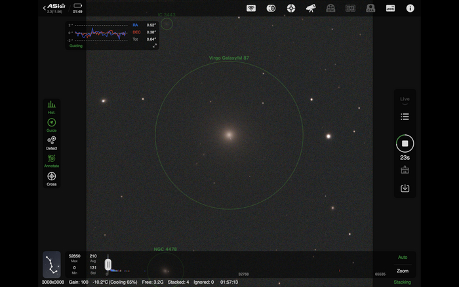Toggle the Cross crosshair overlay
The width and height of the screenshot is (459, 287).
click(x=51, y=178)
